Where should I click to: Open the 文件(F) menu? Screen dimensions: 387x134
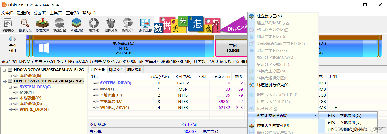point(7,13)
